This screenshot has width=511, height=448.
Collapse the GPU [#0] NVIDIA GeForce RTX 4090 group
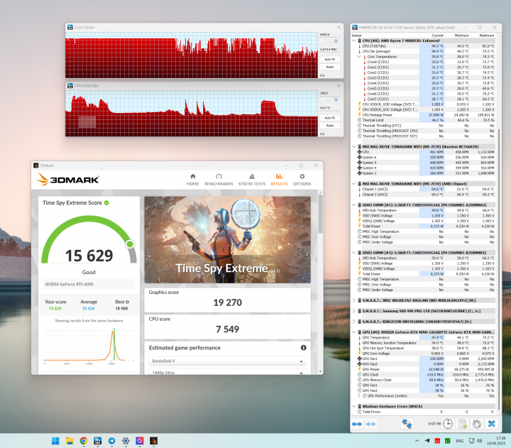[x=354, y=332]
